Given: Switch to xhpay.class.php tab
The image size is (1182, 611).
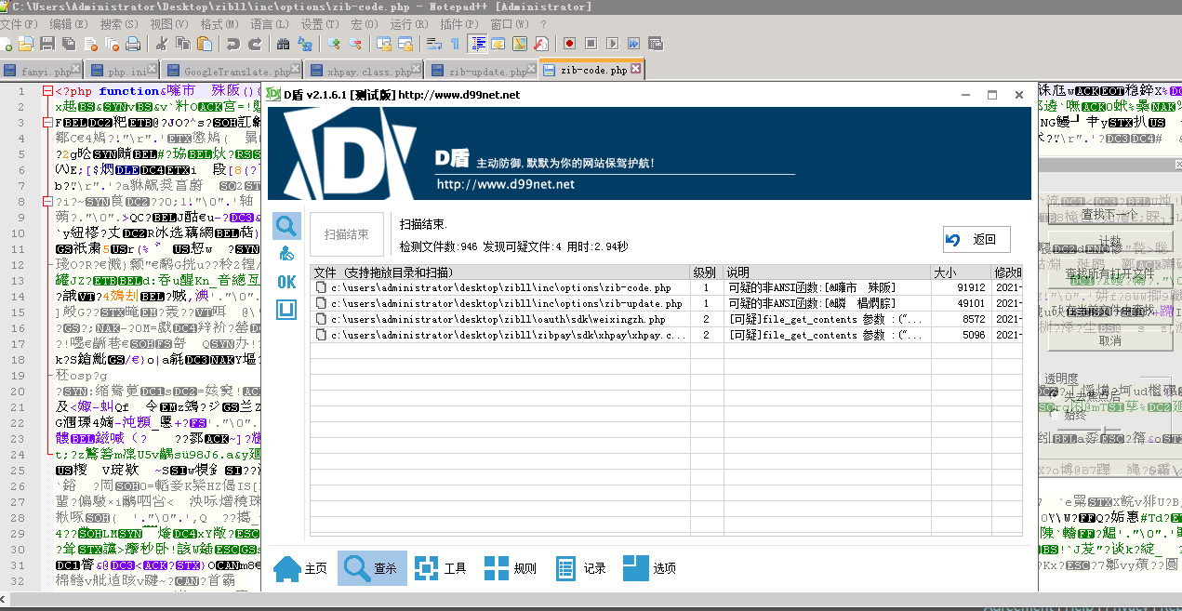Looking at the screenshot, I should pos(365,71).
